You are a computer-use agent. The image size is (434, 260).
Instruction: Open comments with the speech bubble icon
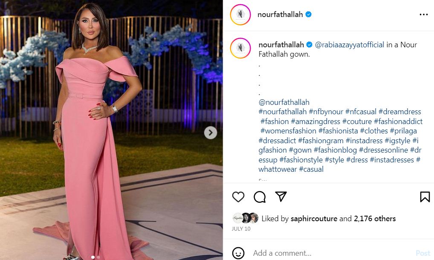(260, 196)
